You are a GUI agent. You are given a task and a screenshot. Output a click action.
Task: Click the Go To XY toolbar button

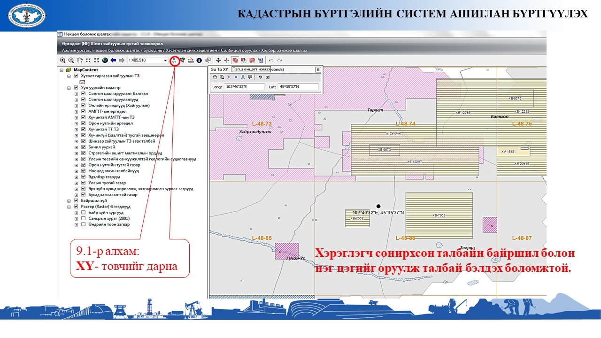click(175, 61)
